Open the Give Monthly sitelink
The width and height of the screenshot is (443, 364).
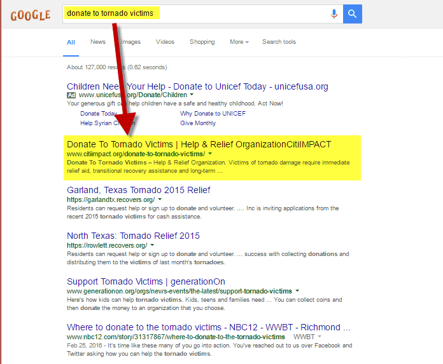[x=198, y=123]
